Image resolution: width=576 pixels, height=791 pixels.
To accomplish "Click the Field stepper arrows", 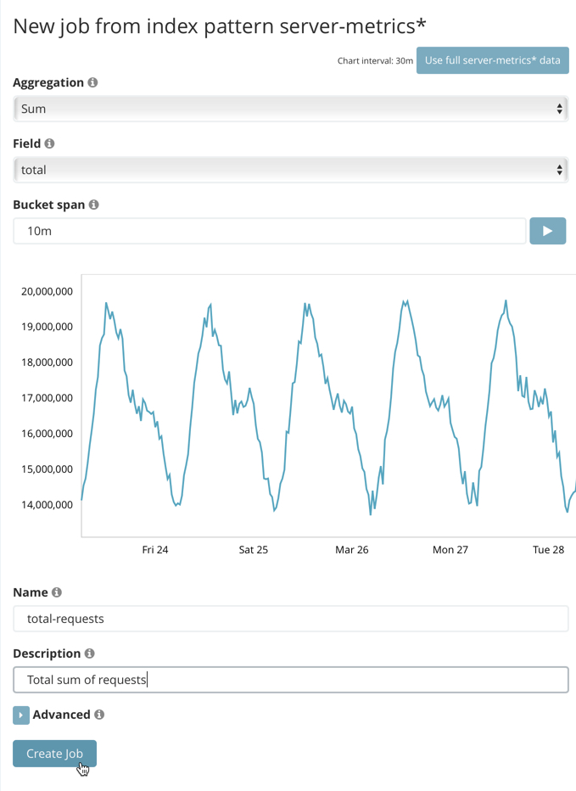I will tap(559, 170).
